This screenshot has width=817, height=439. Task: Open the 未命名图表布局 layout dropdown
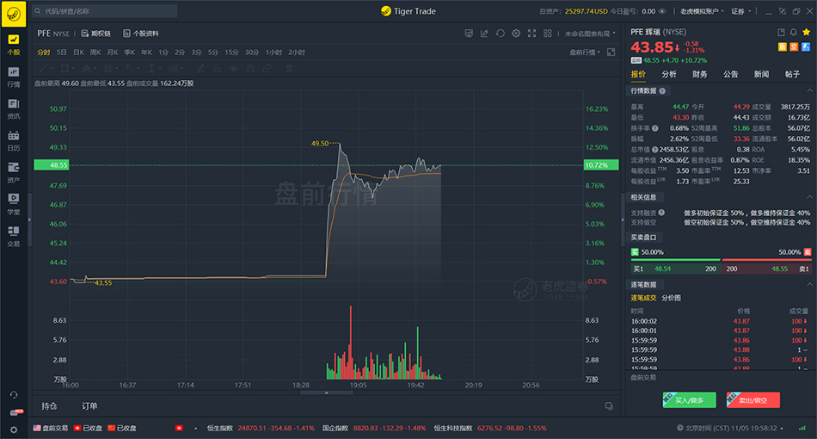tap(590, 34)
